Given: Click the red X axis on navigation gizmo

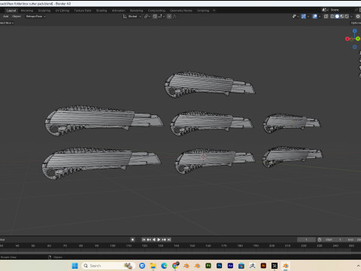Looking at the screenshot, I should 347,38.
